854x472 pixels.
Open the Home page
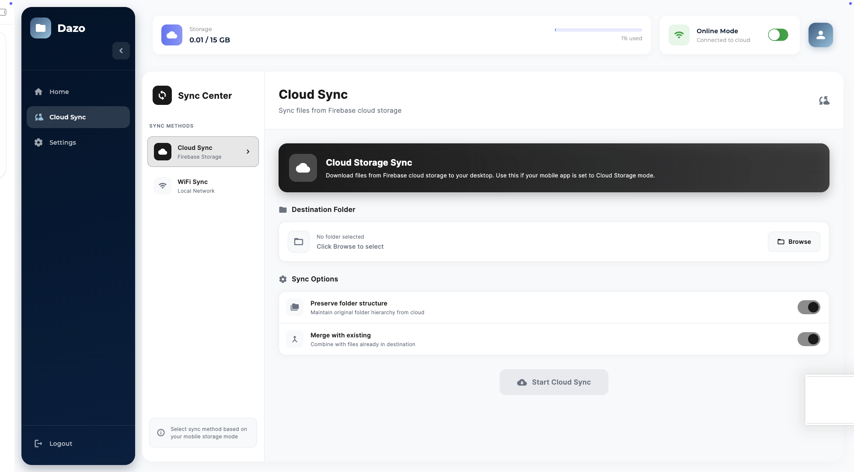tap(78, 92)
